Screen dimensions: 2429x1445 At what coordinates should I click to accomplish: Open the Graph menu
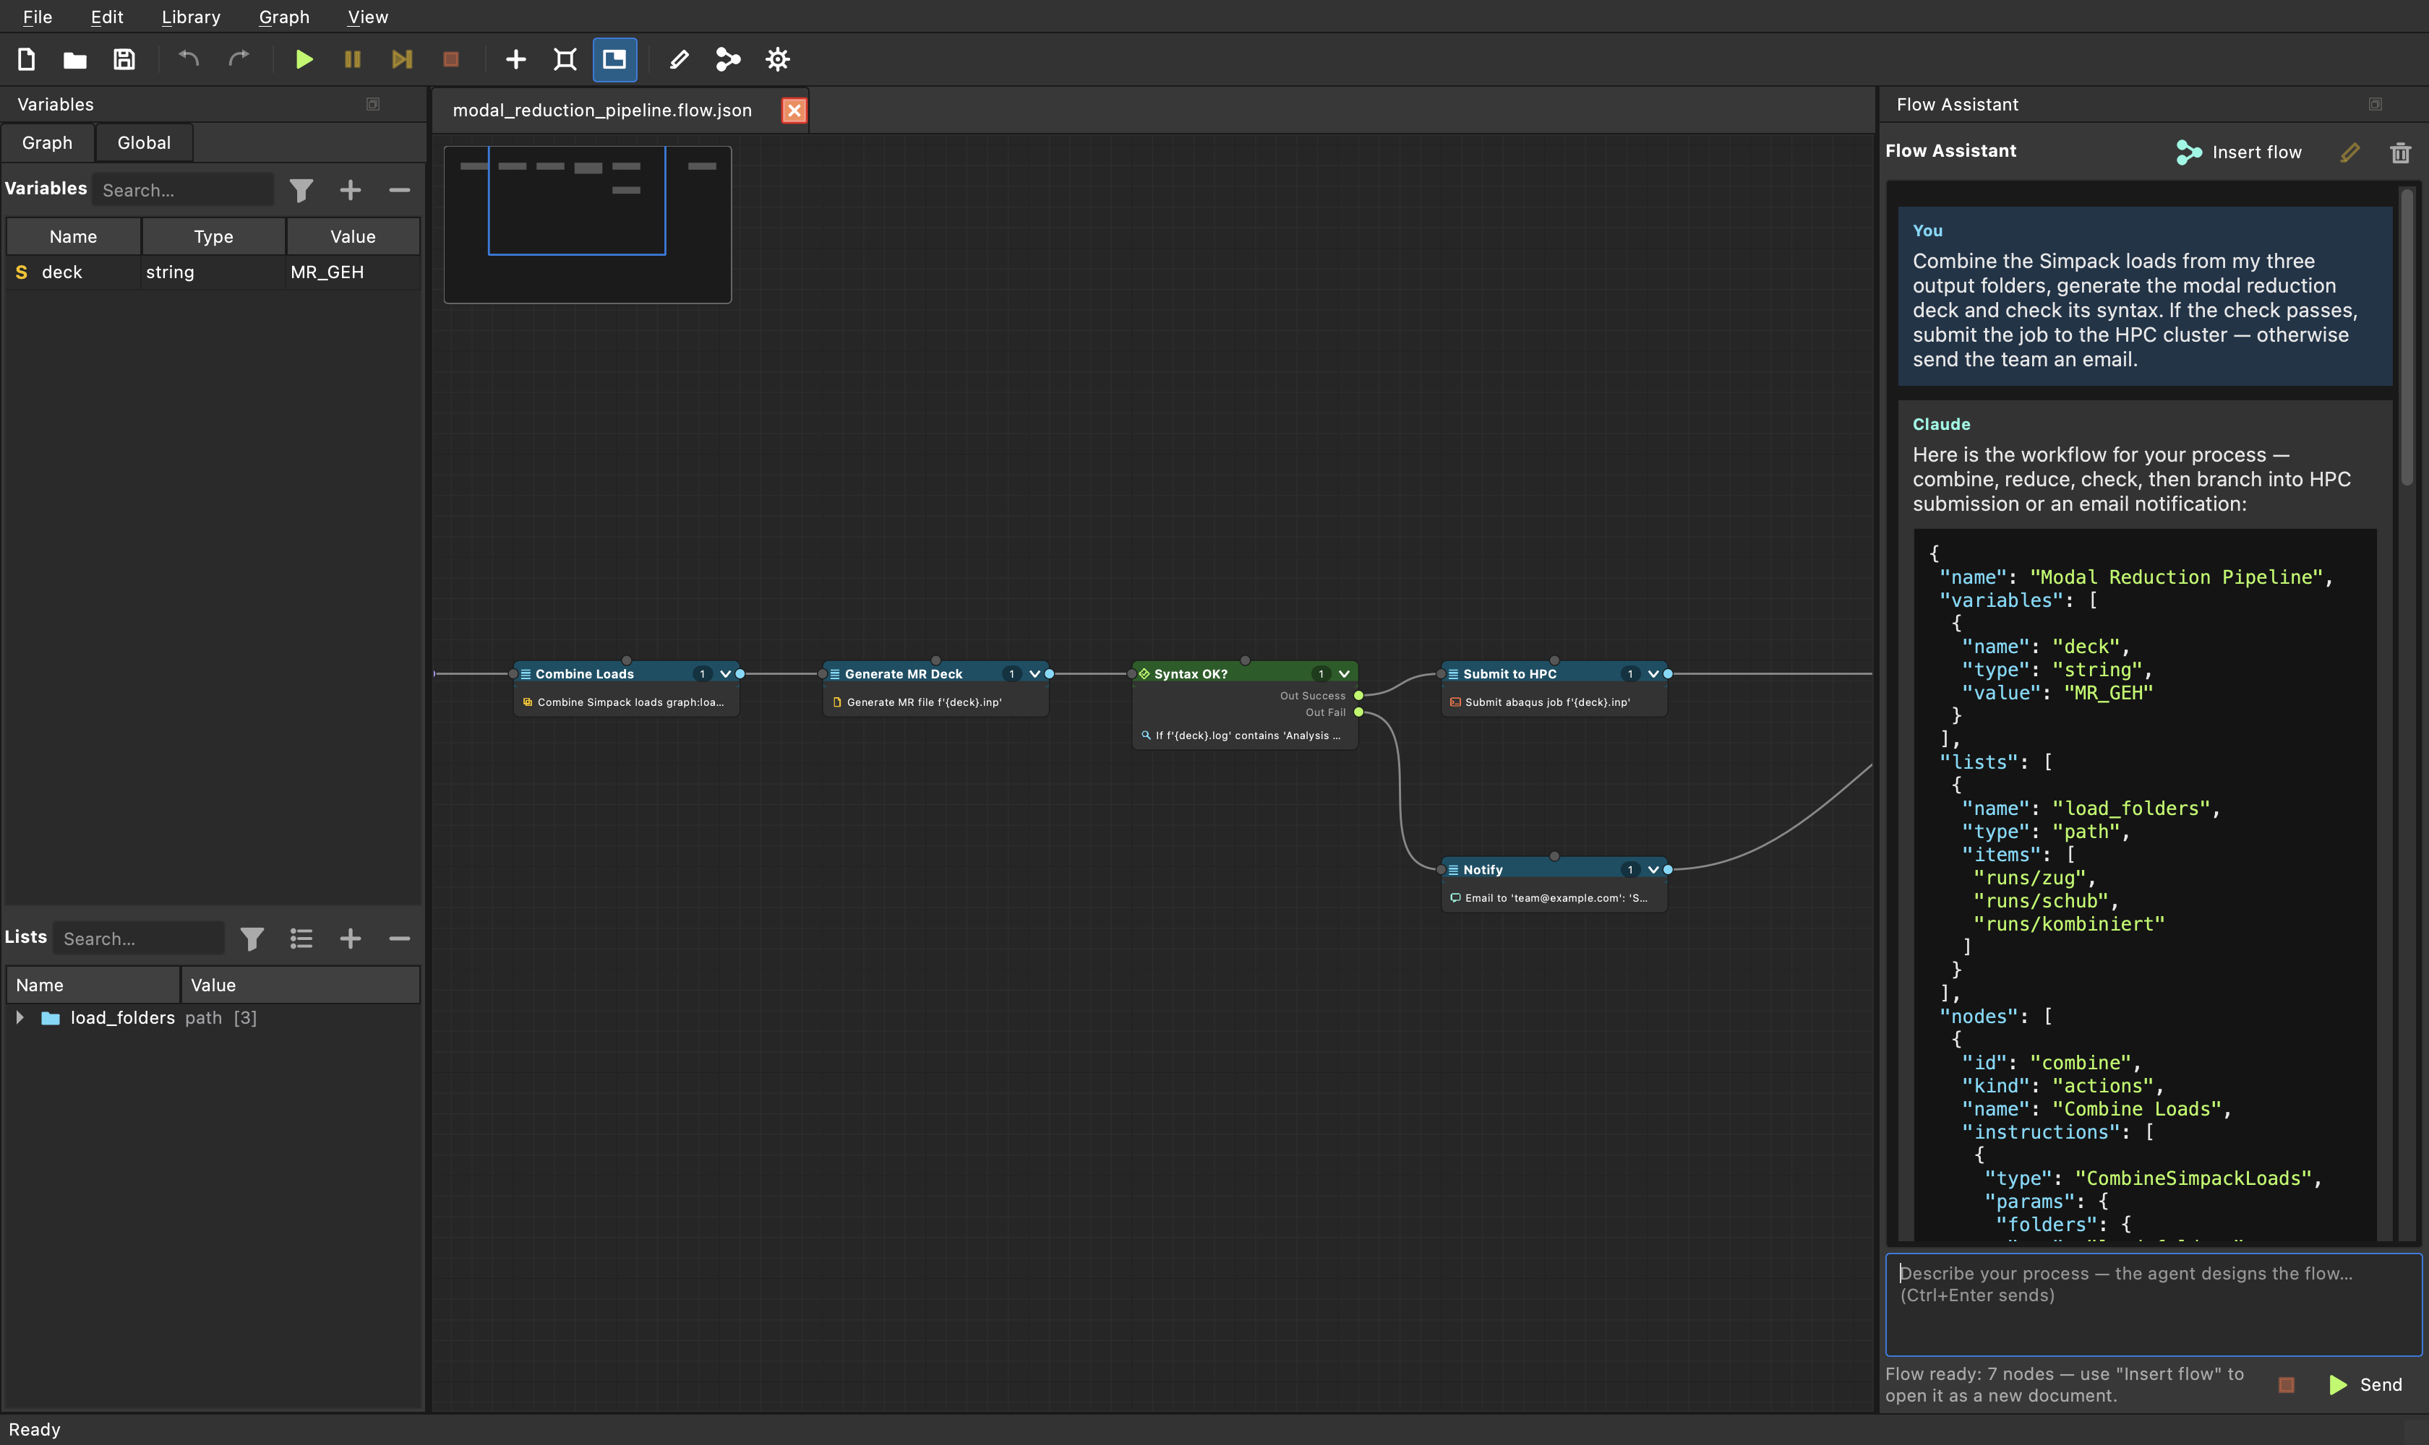click(283, 17)
